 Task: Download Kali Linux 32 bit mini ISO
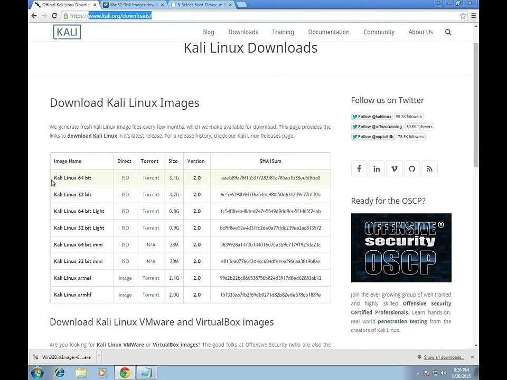tap(125, 261)
